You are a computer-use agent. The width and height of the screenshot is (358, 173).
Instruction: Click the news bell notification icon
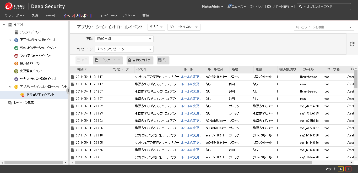(229, 7)
